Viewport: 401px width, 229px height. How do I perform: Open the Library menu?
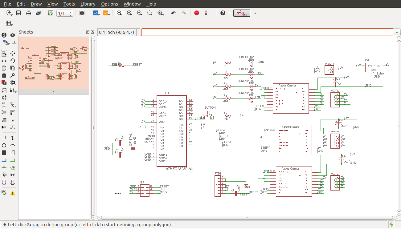(88, 4)
